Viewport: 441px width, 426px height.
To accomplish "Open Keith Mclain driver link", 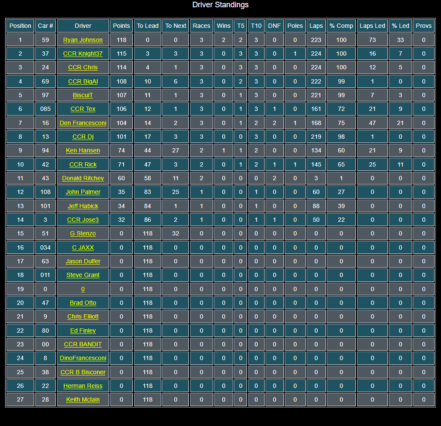I will tap(83, 399).
